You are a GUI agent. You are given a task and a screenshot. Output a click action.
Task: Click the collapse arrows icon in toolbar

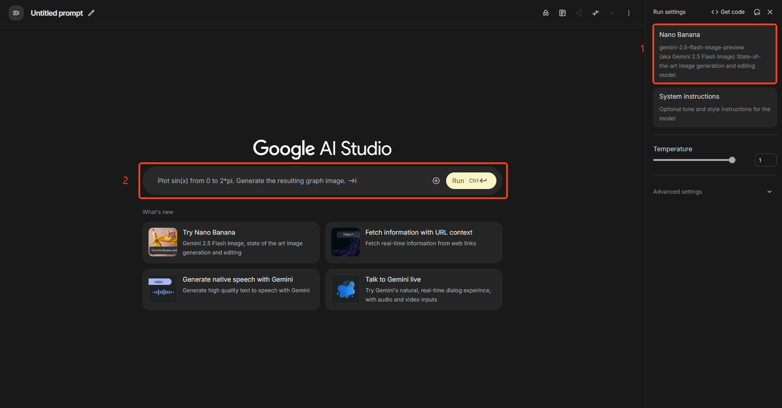596,13
